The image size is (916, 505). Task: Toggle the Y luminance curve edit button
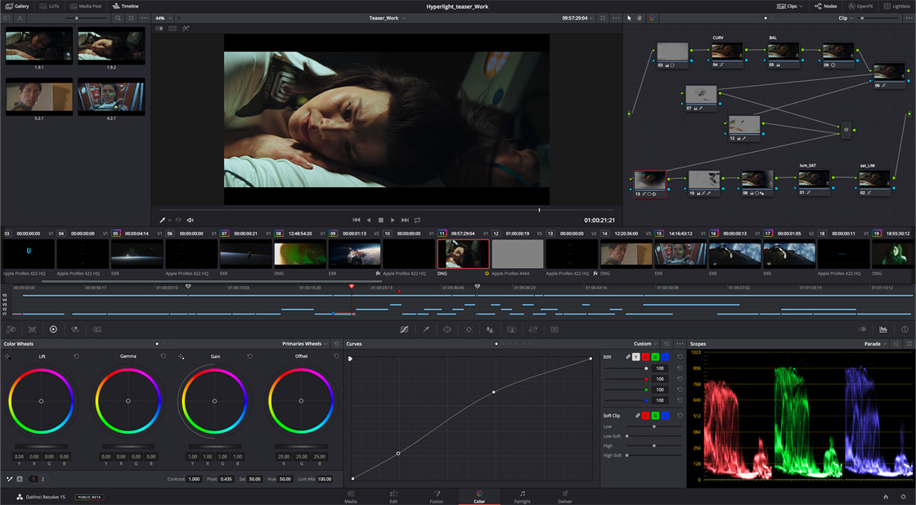pos(636,357)
